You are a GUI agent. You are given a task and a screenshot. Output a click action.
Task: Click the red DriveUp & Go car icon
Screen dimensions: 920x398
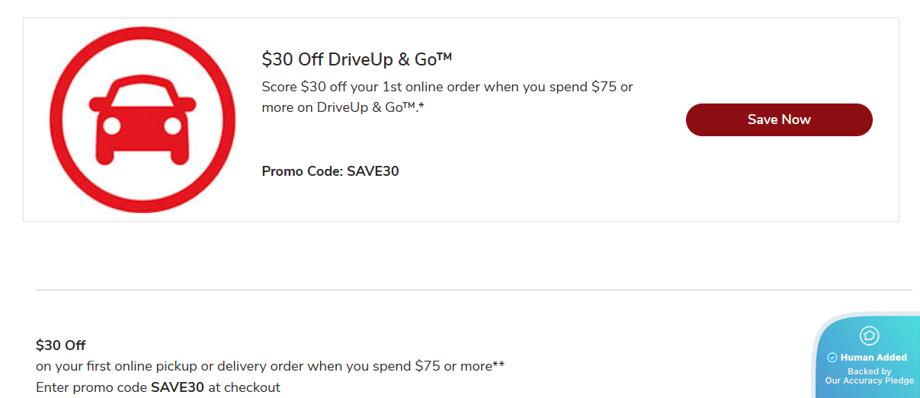click(x=142, y=122)
